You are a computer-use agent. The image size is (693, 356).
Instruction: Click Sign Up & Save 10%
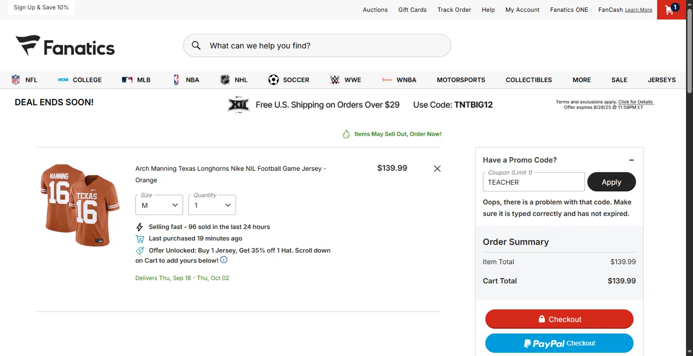(41, 7)
